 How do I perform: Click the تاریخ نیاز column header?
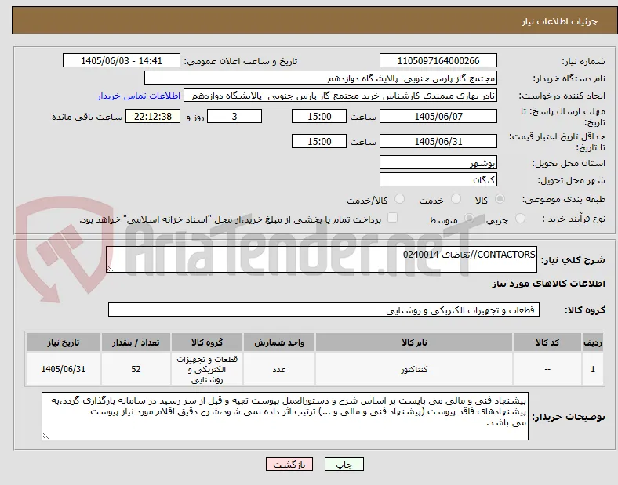[63, 342]
